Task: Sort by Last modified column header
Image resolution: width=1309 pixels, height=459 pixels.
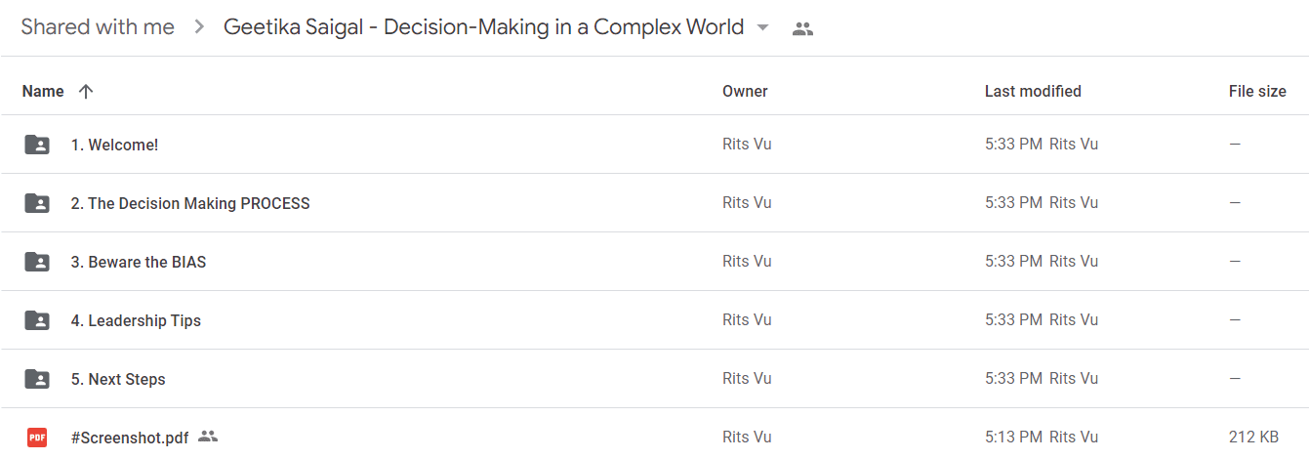Action: (x=1033, y=91)
